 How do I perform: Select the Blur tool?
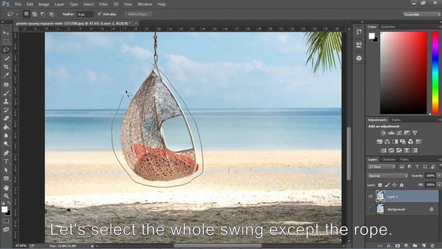(6, 136)
